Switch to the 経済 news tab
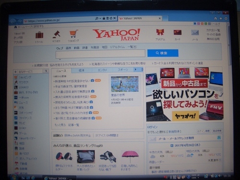 82,70
